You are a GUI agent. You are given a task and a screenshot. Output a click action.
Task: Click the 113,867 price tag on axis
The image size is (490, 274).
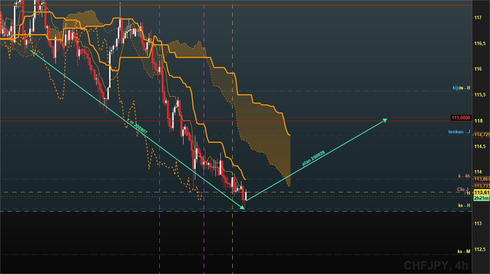[x=482, y=179]
